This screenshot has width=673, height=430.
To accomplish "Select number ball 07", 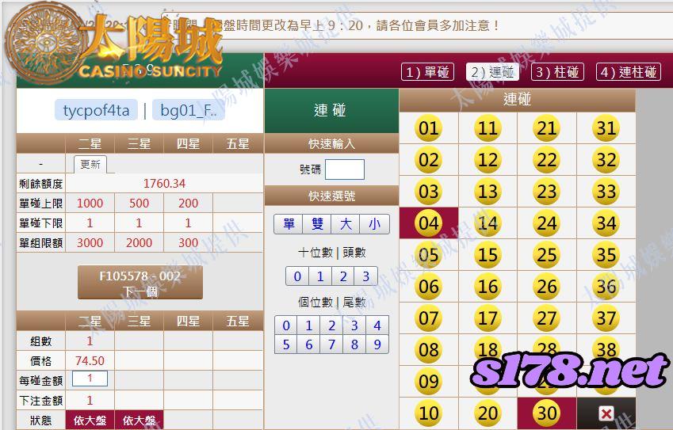I will [x=428, y=318].
